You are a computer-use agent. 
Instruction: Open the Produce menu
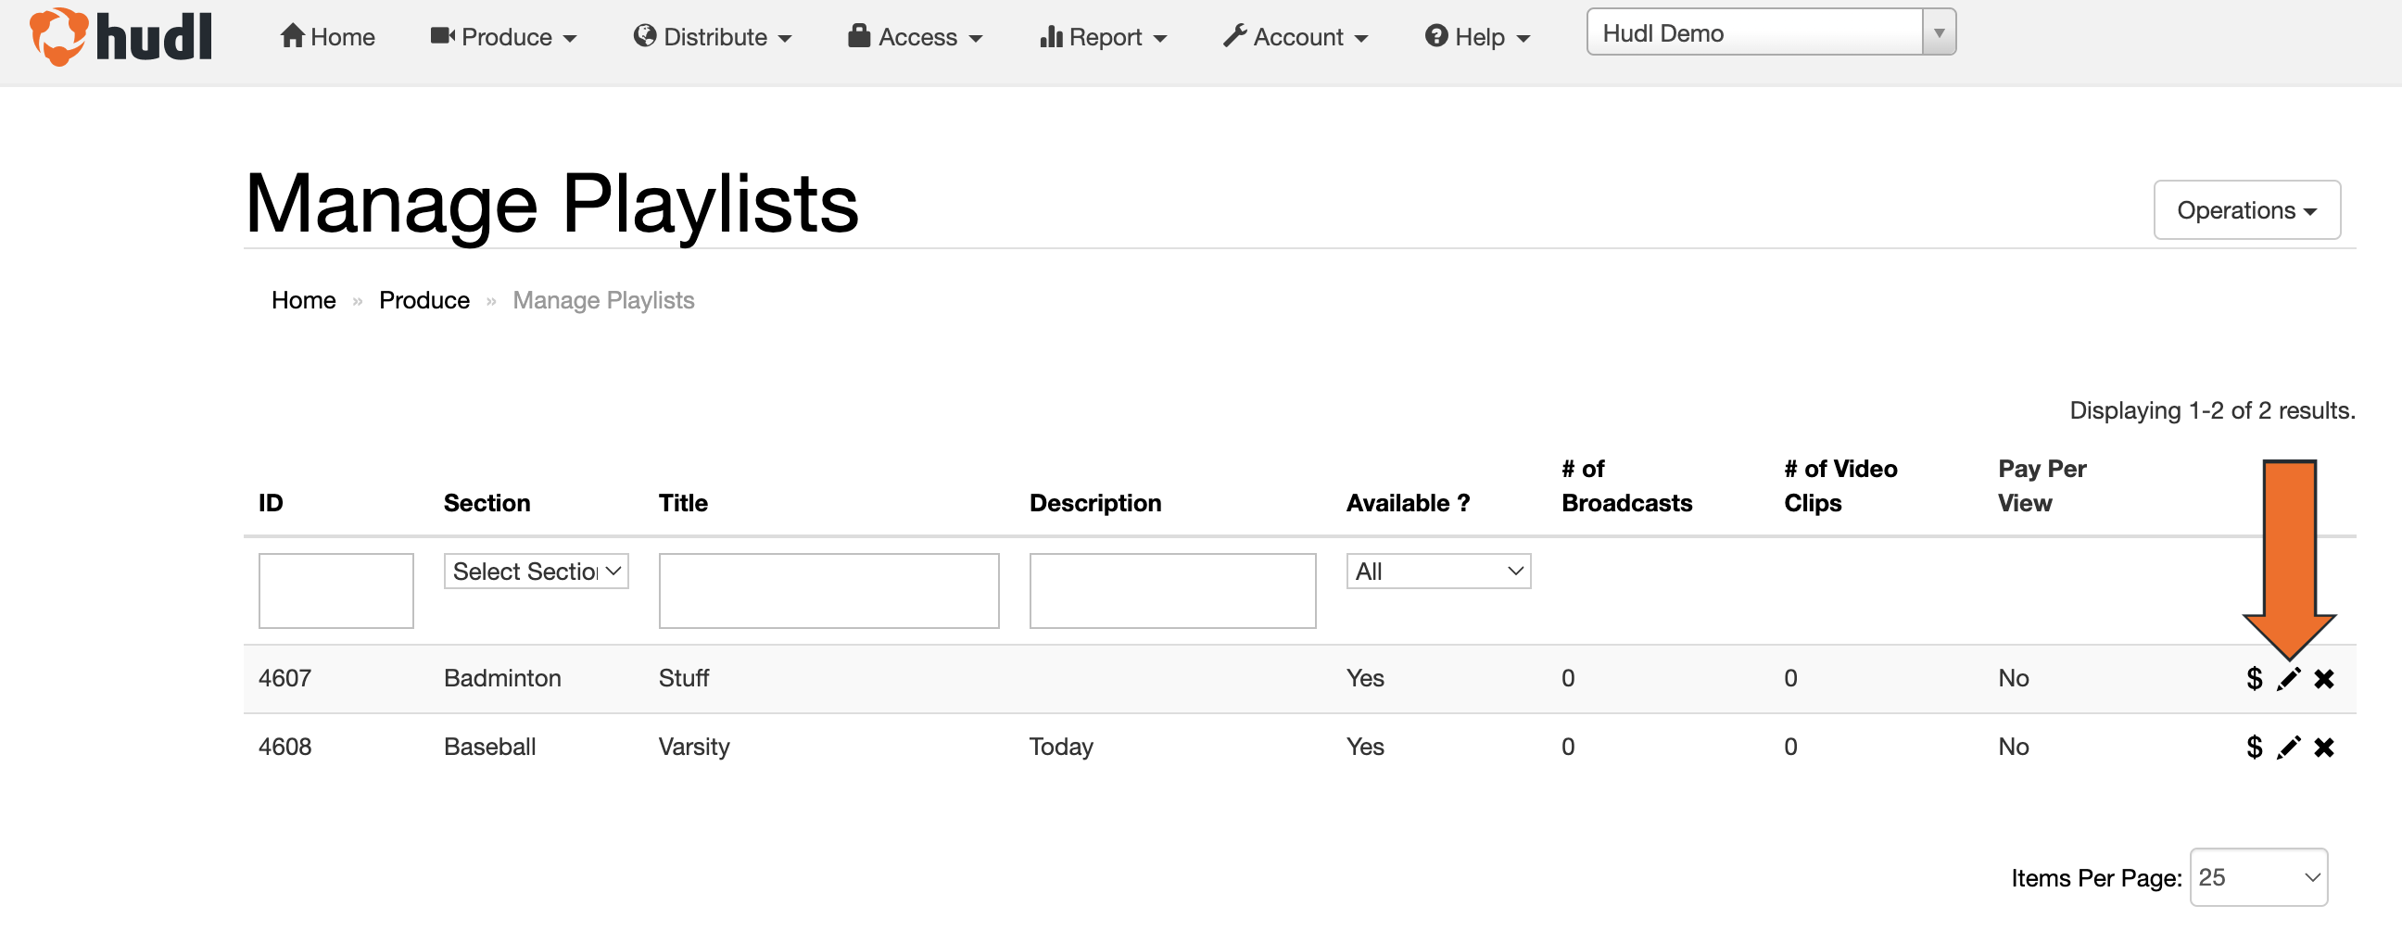click(x=503, y=37)
